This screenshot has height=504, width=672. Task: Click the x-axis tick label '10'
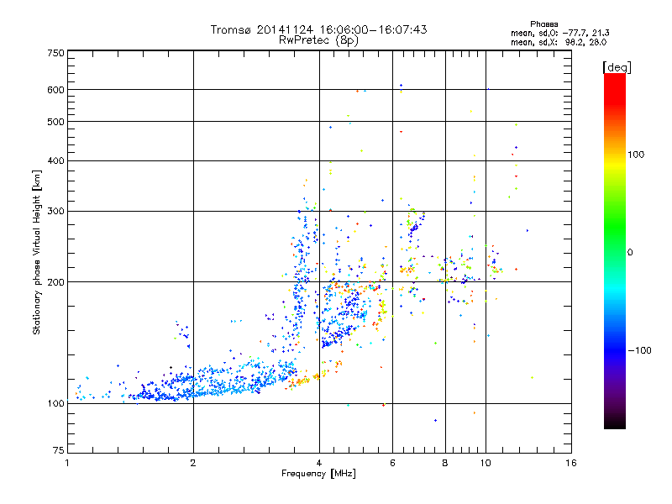tap(486, 463)
